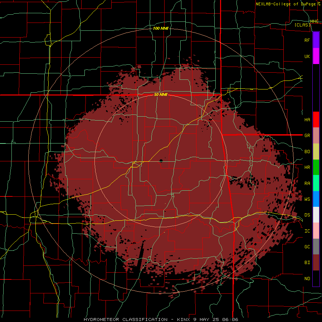This screenshot has height=322, width=322.
Task: Click the small black radar site dot
Action: click(x=161, y=161)
